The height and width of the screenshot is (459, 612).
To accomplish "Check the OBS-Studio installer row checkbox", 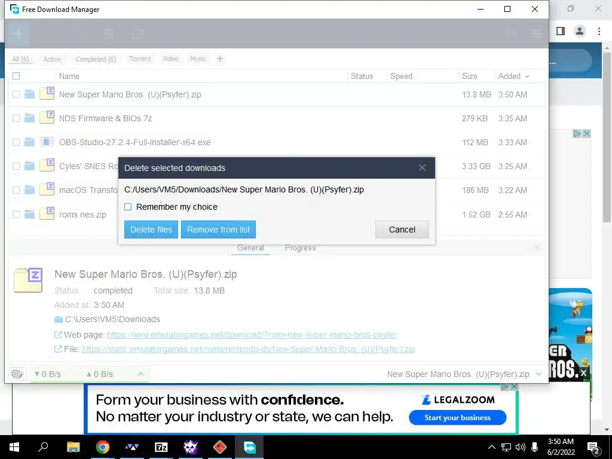I will tap(16, 142).
